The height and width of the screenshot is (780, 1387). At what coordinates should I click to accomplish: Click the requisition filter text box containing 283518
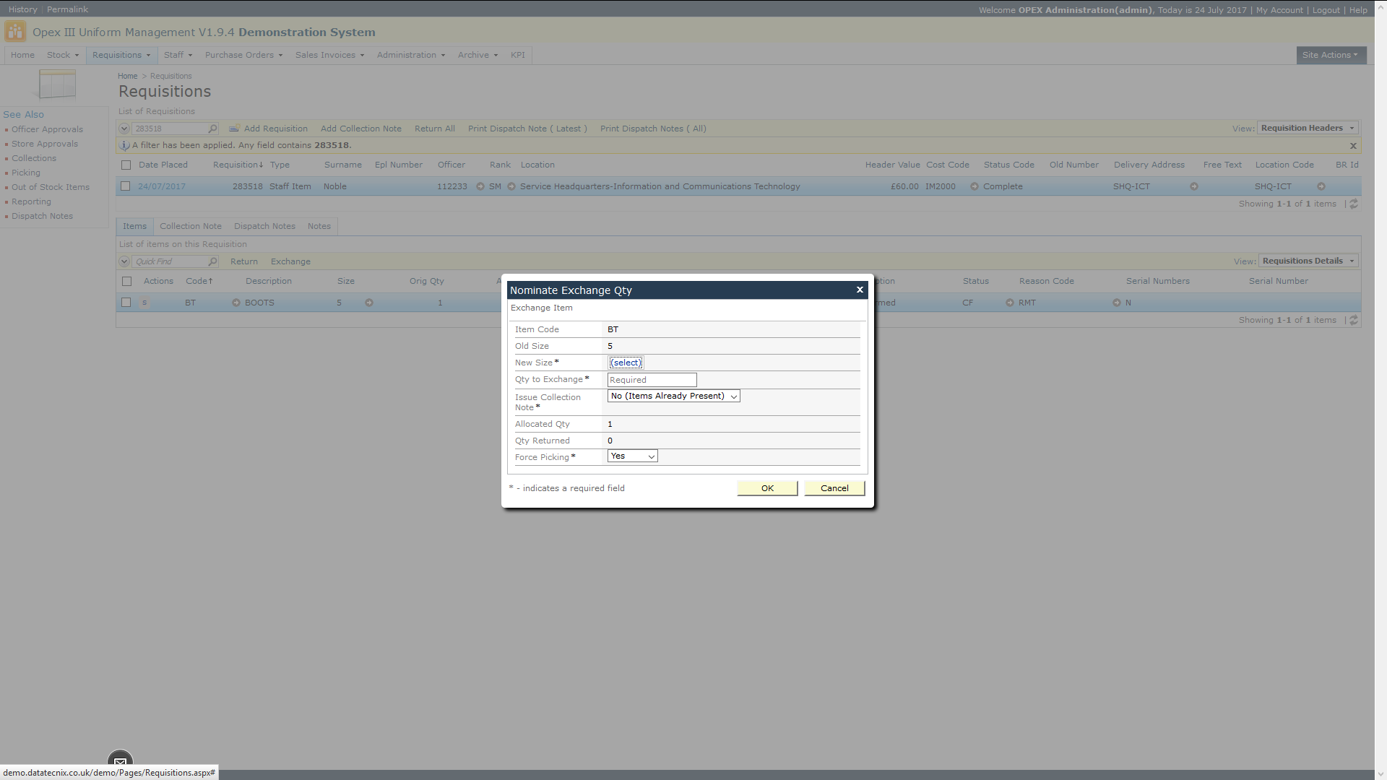click(x=170, y=129)
